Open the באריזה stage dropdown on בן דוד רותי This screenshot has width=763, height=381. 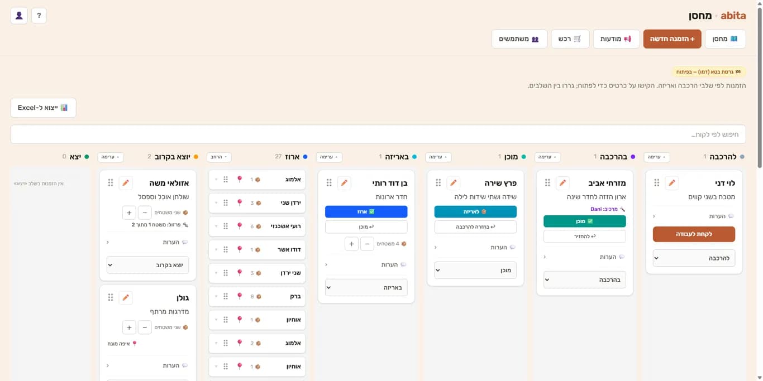pyautogui.click(x=366, y=288)
